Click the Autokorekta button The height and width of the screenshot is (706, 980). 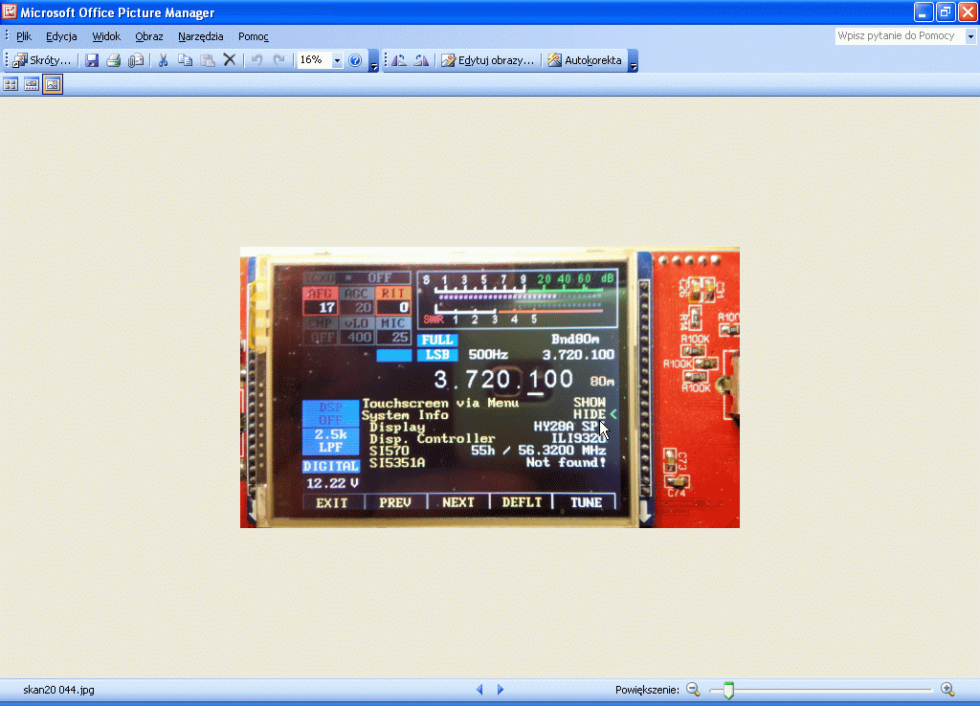[584, 60]
